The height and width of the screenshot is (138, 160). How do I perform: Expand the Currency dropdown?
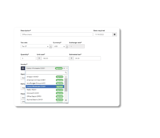(67, 46)
